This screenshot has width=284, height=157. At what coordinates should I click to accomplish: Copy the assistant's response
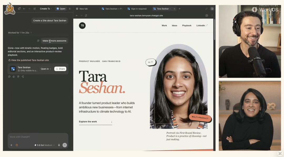pyautogui.click(x=9, y=77)
